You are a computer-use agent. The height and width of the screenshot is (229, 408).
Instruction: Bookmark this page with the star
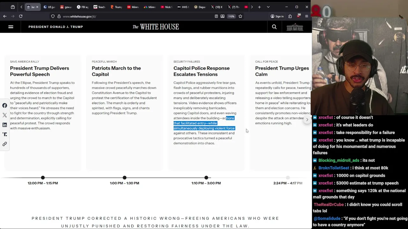click(240, 16)
